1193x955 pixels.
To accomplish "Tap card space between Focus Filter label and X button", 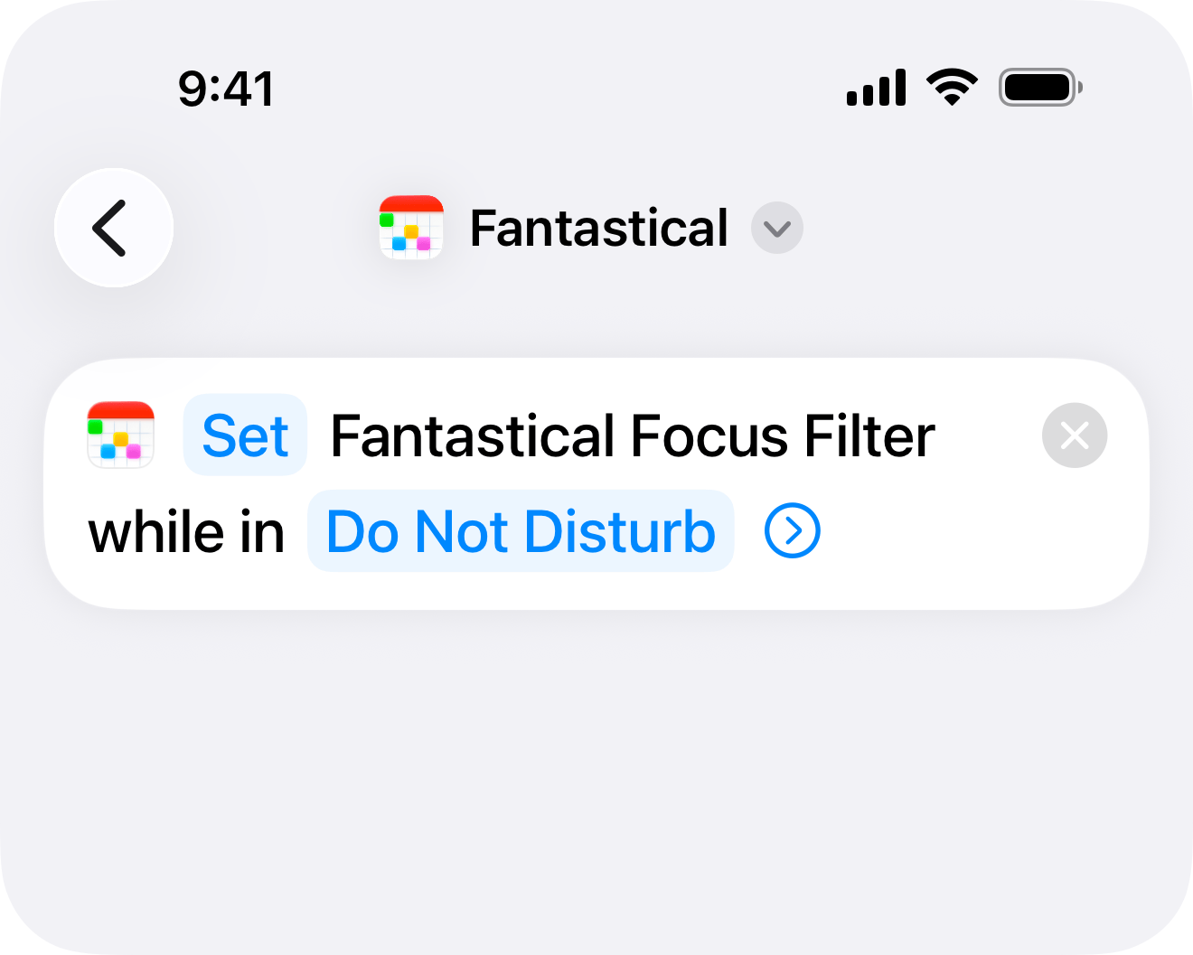I will [x=989, y=435].
